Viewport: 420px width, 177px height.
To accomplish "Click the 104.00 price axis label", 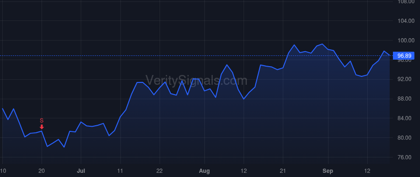I will click(406, 21).
